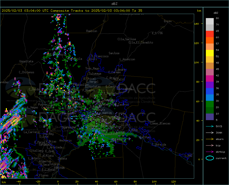Click the 'V_Flores' map label
229x185 pixels.
42,175
